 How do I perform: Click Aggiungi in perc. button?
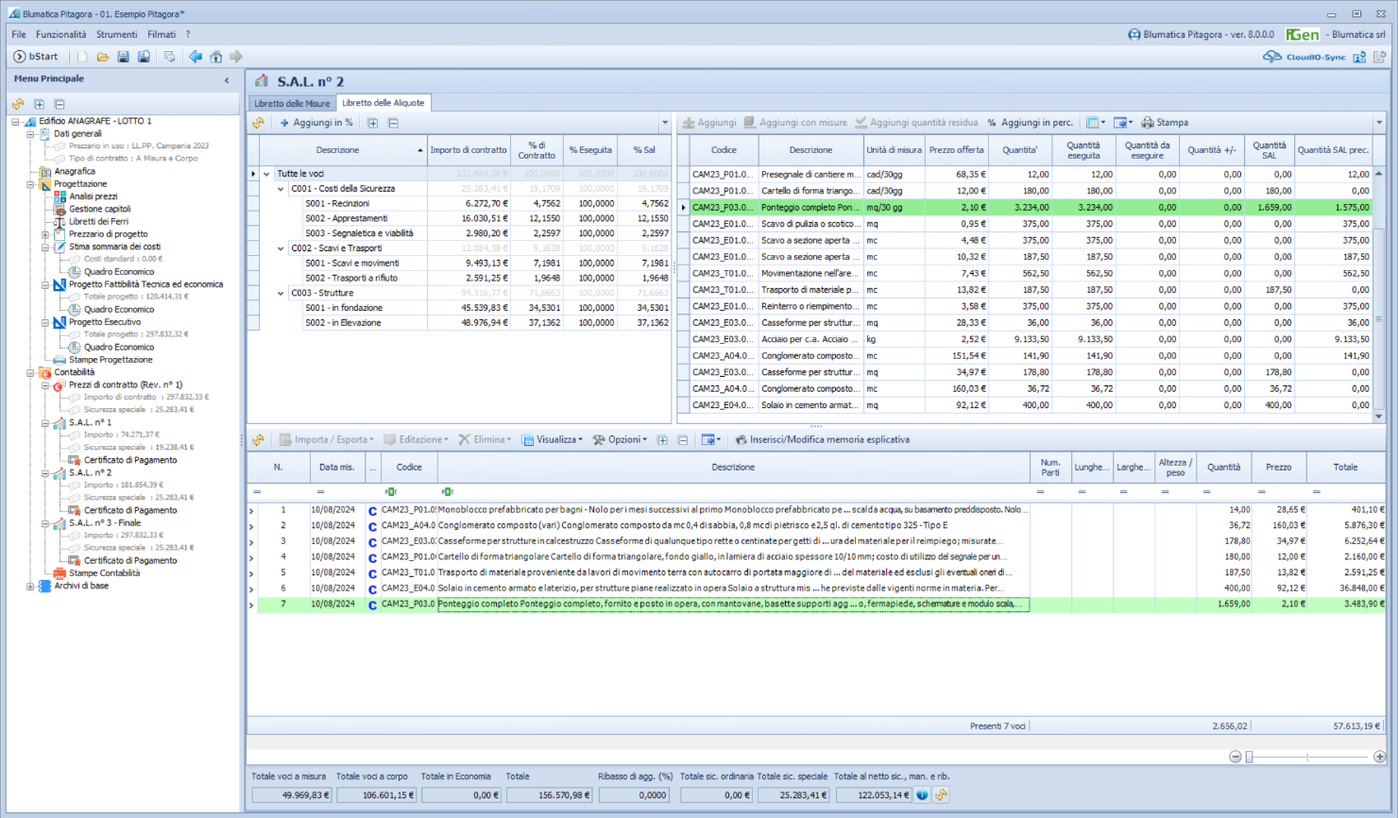click(x=1030, y=123)
